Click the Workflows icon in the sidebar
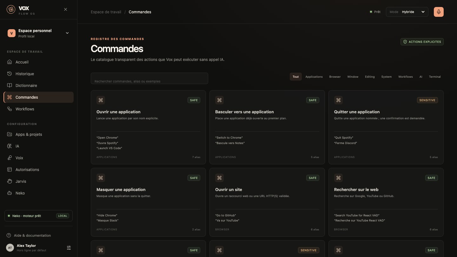The width and height of the screenshot is (457, 257). point(10,109)
